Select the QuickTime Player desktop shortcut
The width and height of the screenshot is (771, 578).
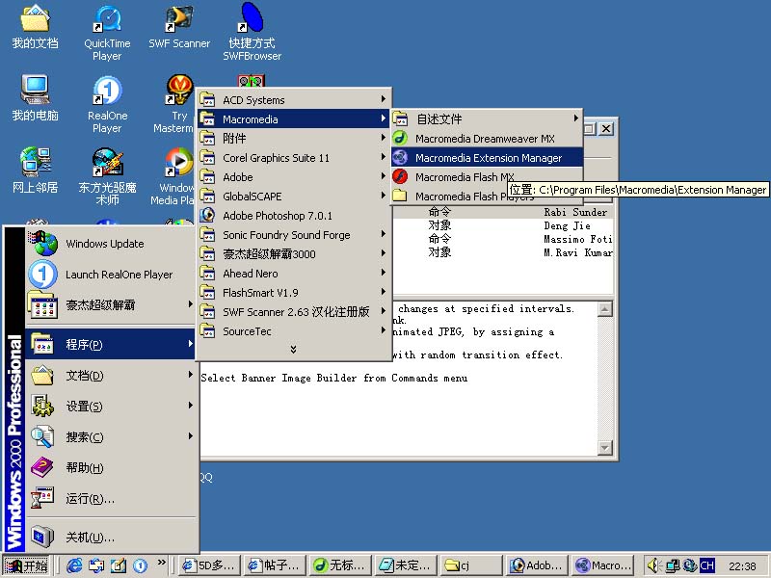(x=107, y=33)
